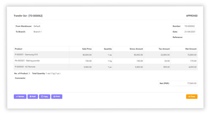Click the printer icon on Print

tap(54, 96)
